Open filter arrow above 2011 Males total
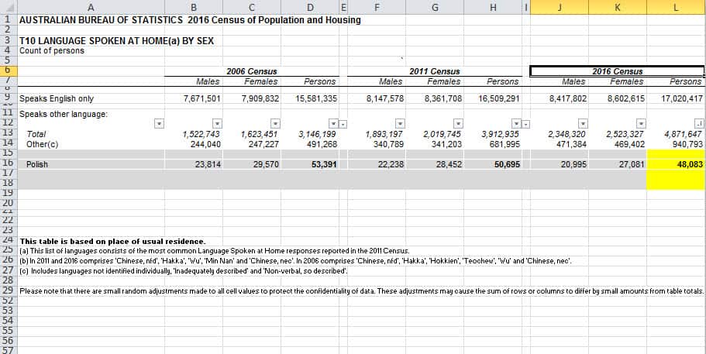This screenshot has width=706, height=354. (x=400, y=123)
